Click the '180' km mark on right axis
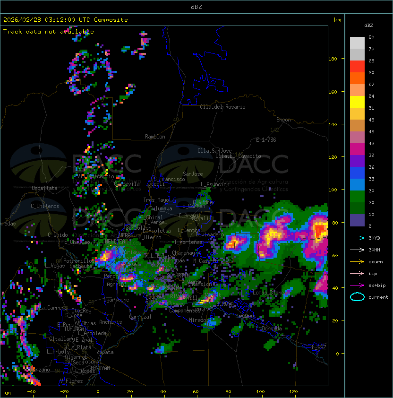The height and width of the screenshot is (398, 393). tap(333, 59)
